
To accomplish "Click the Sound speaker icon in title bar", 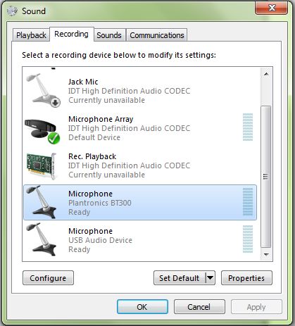I will coord(13,11).
